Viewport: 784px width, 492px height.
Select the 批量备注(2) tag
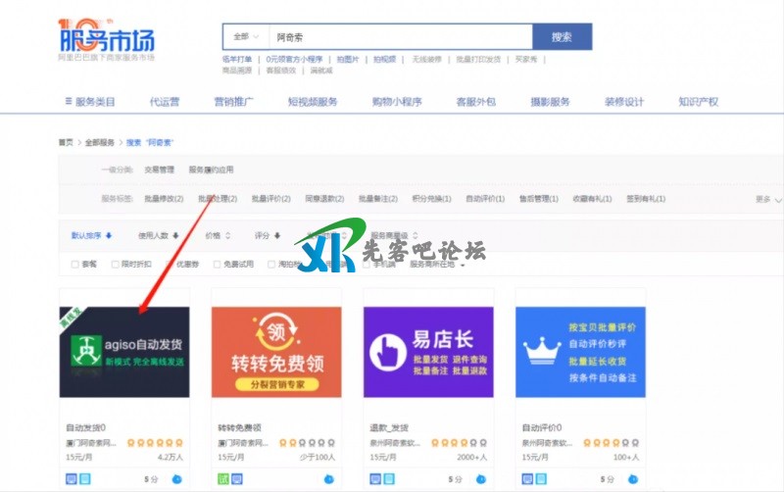click(x=378, y=199)
